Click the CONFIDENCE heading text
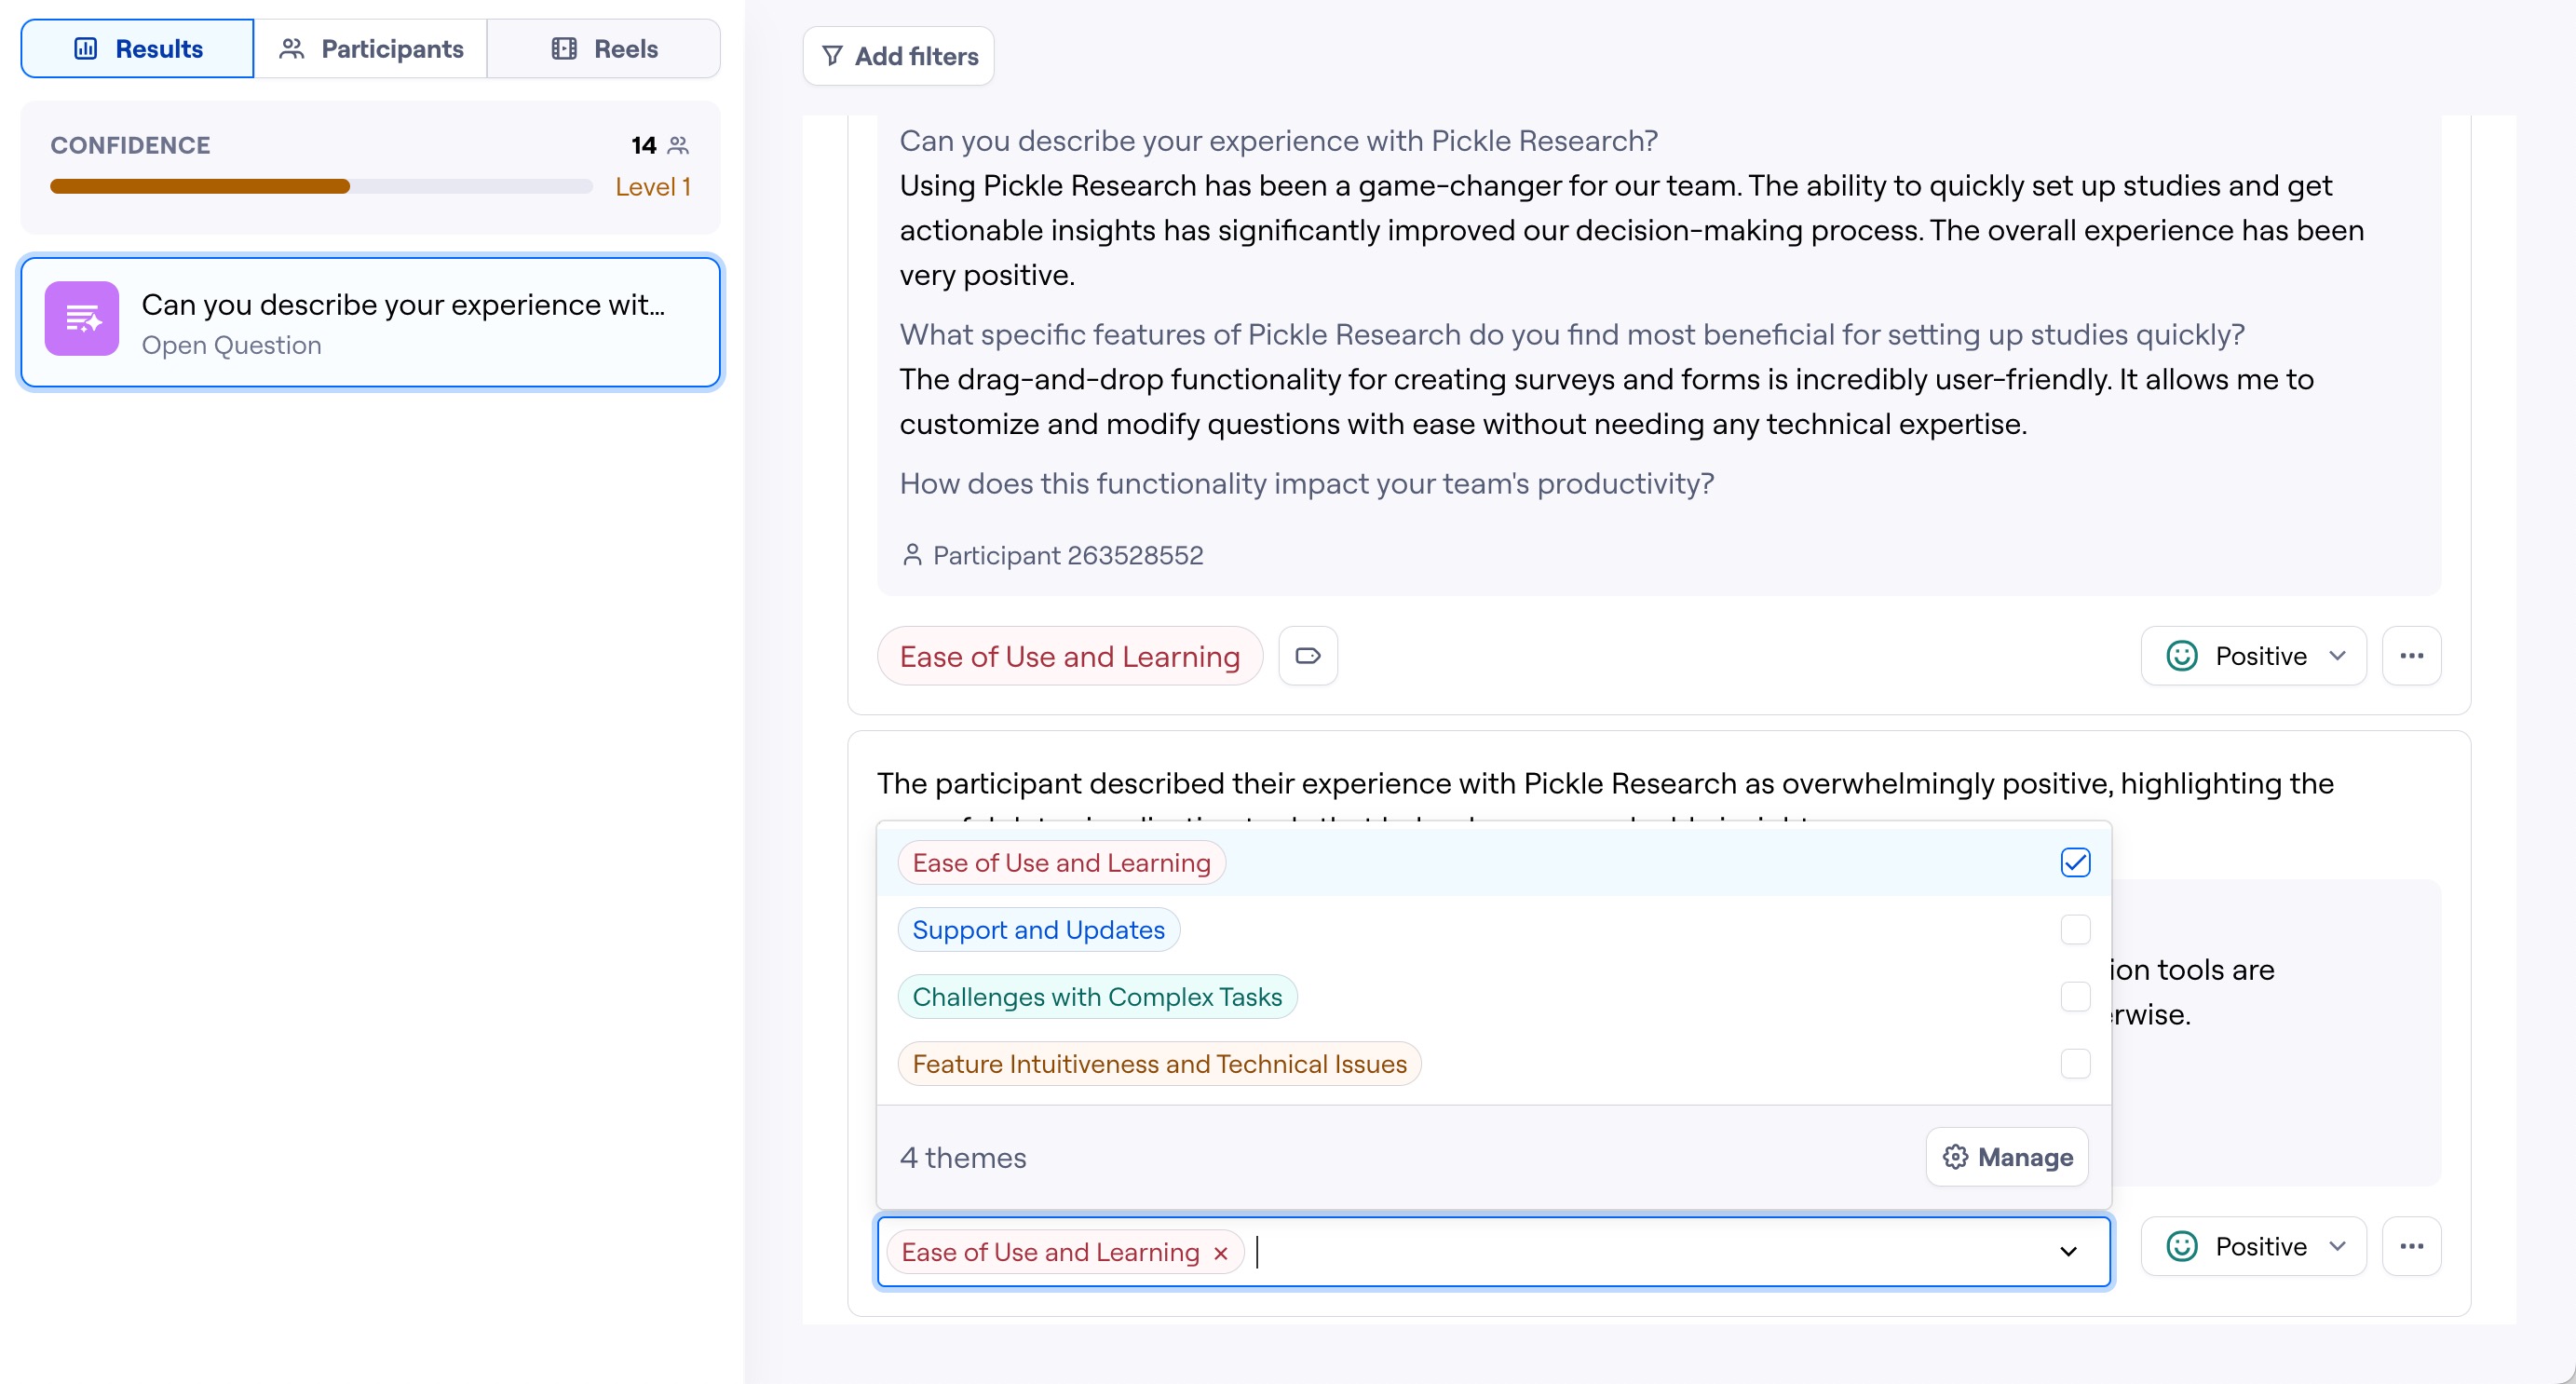Image resolution: width=2576 pixels, height=1384 pixels. pos(130,146)
